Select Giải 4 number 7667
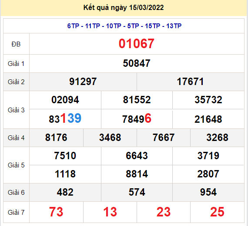This screenshot has width=248, height=226. pyautogui.click(x=164, y=138)
